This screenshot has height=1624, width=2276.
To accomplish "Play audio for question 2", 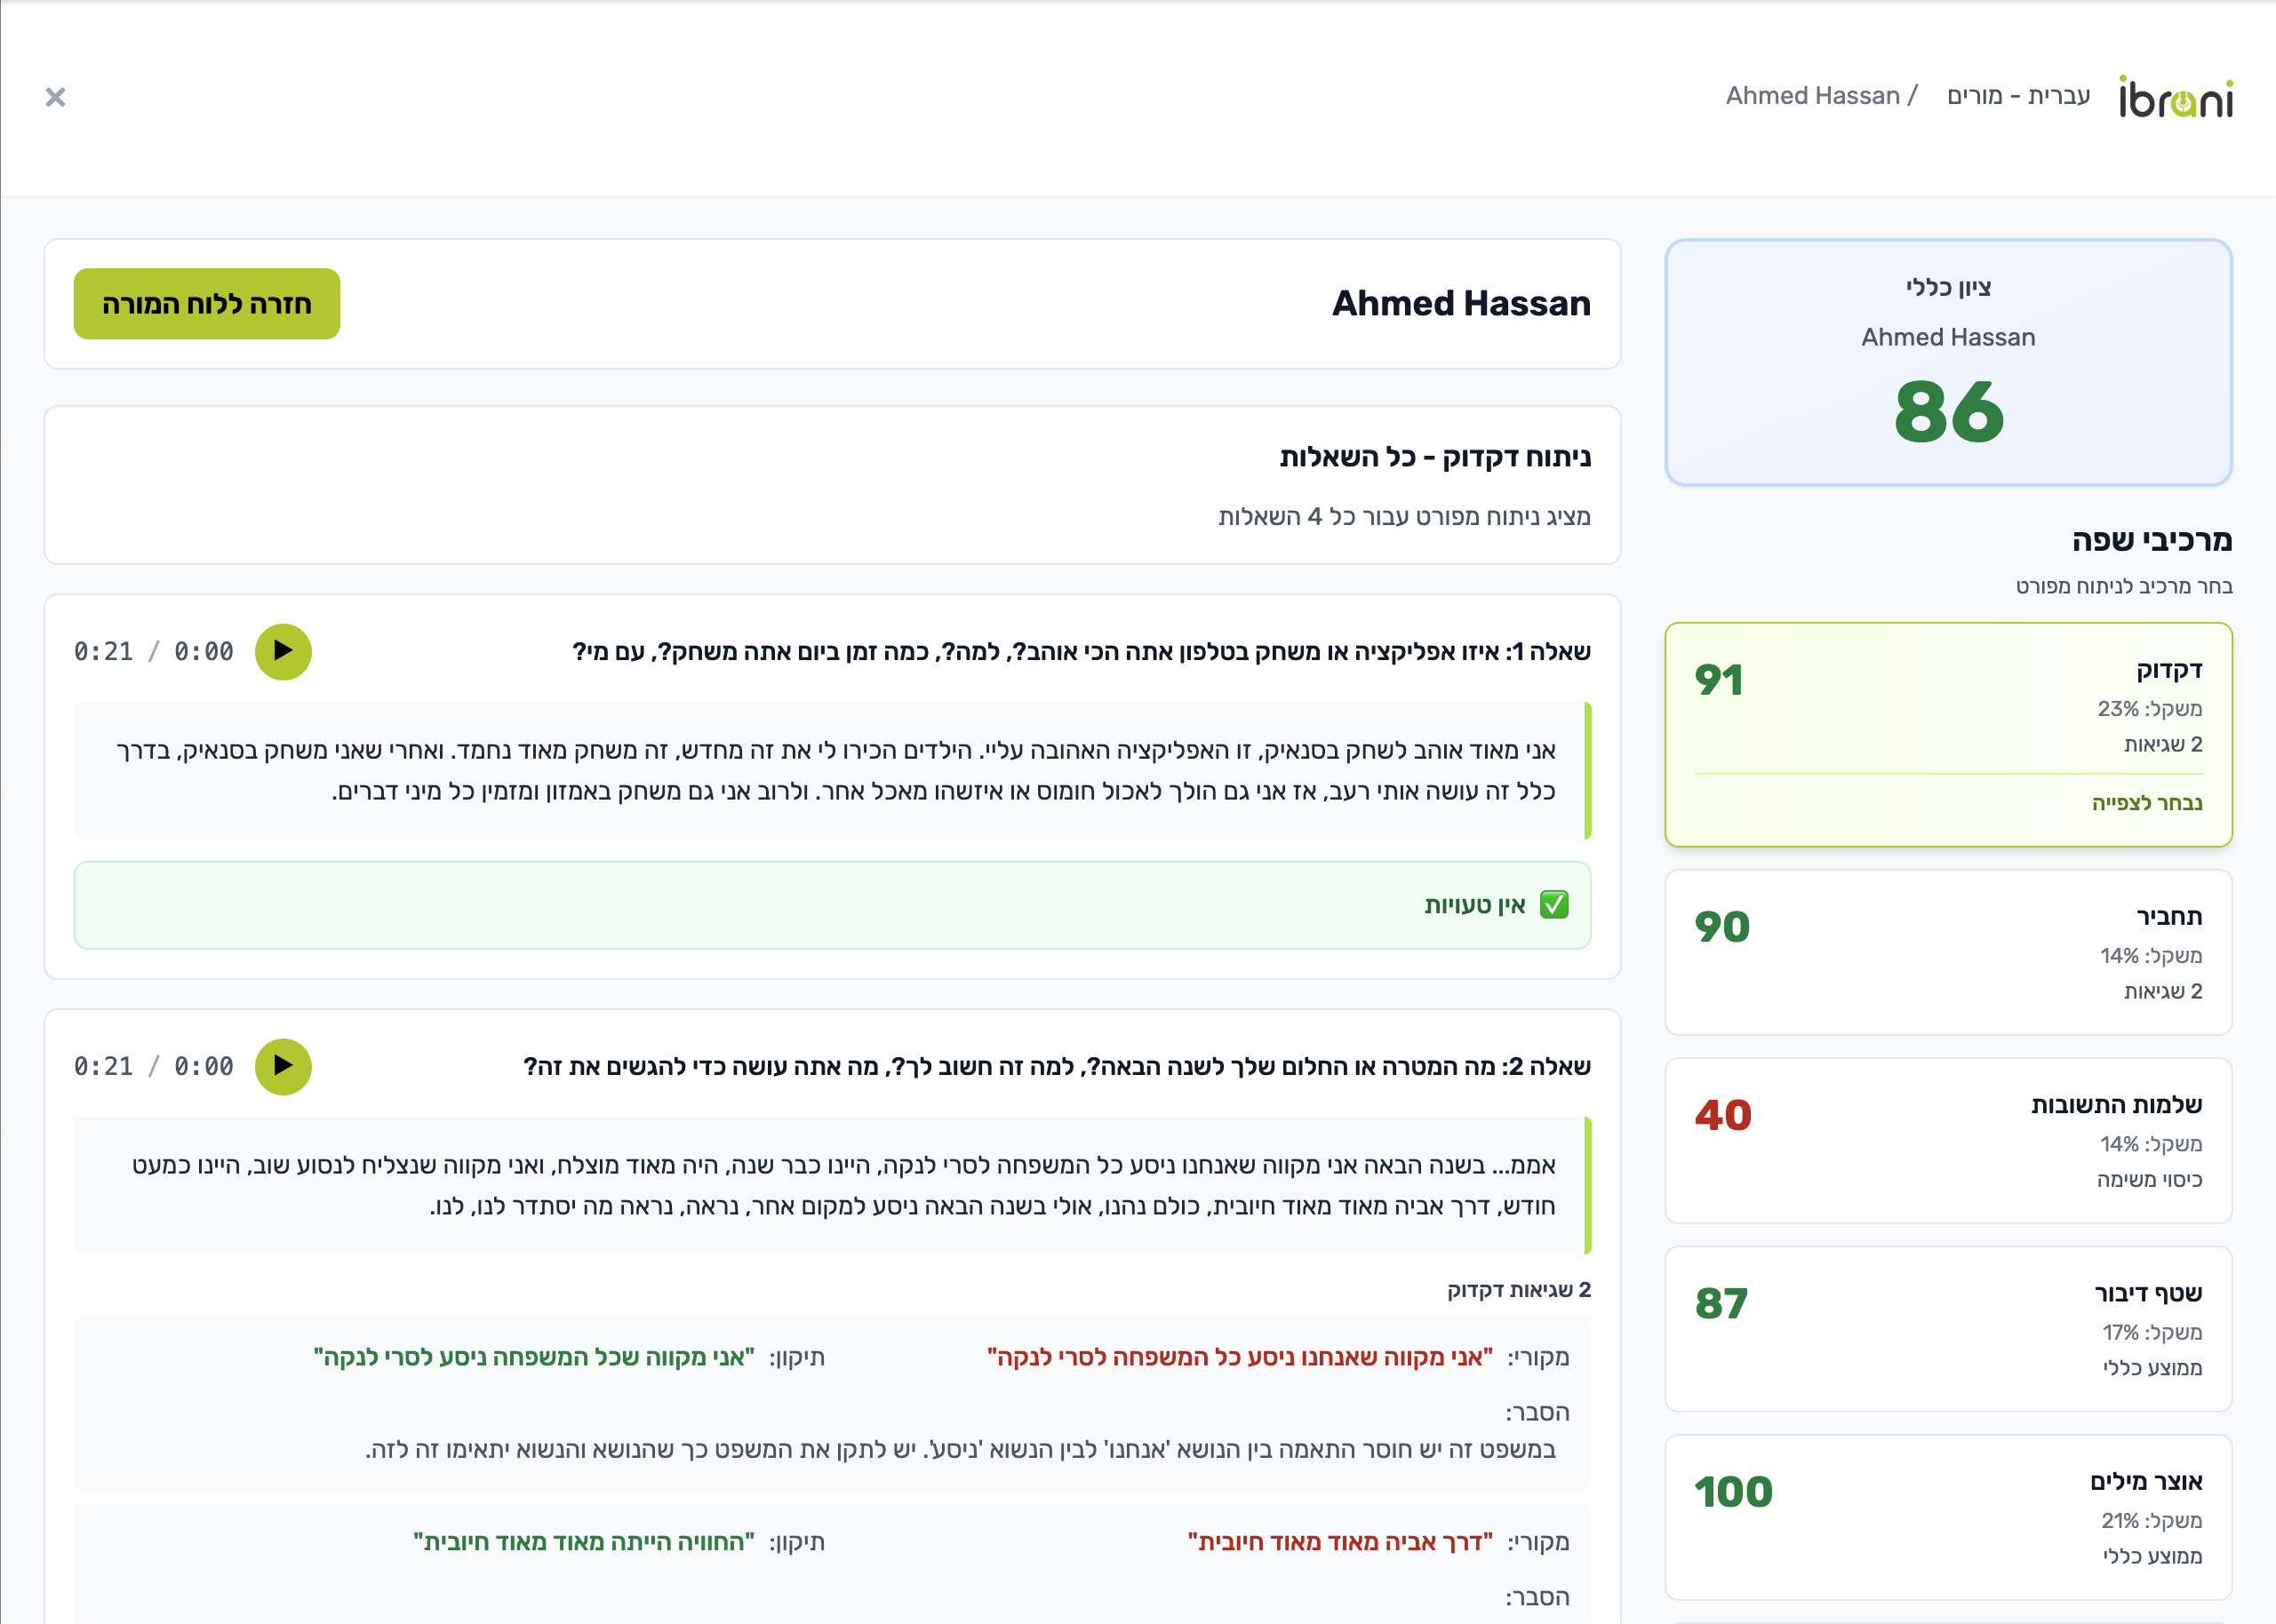I will (284, 1067).
